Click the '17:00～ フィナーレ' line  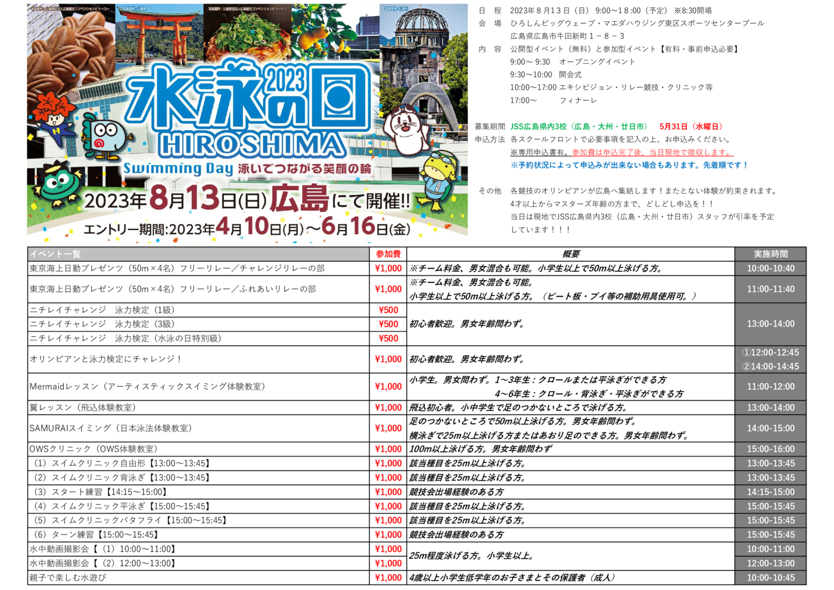tap(553, 100)
